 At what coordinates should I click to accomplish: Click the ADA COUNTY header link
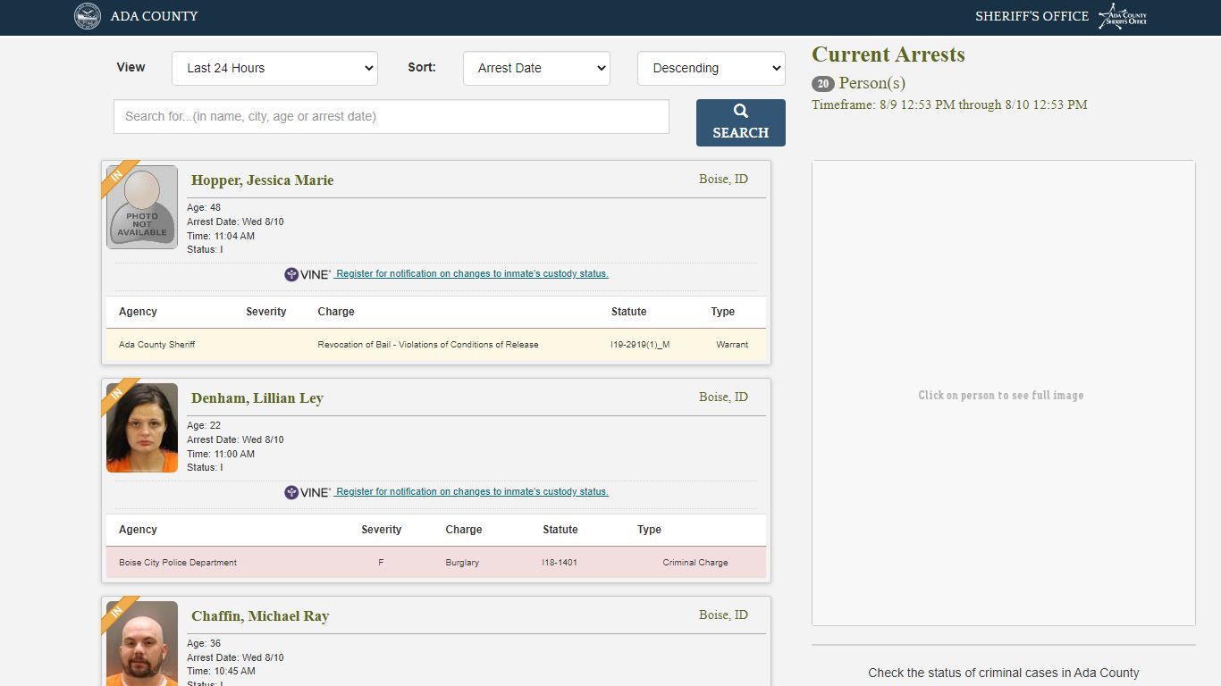(154, 16)
